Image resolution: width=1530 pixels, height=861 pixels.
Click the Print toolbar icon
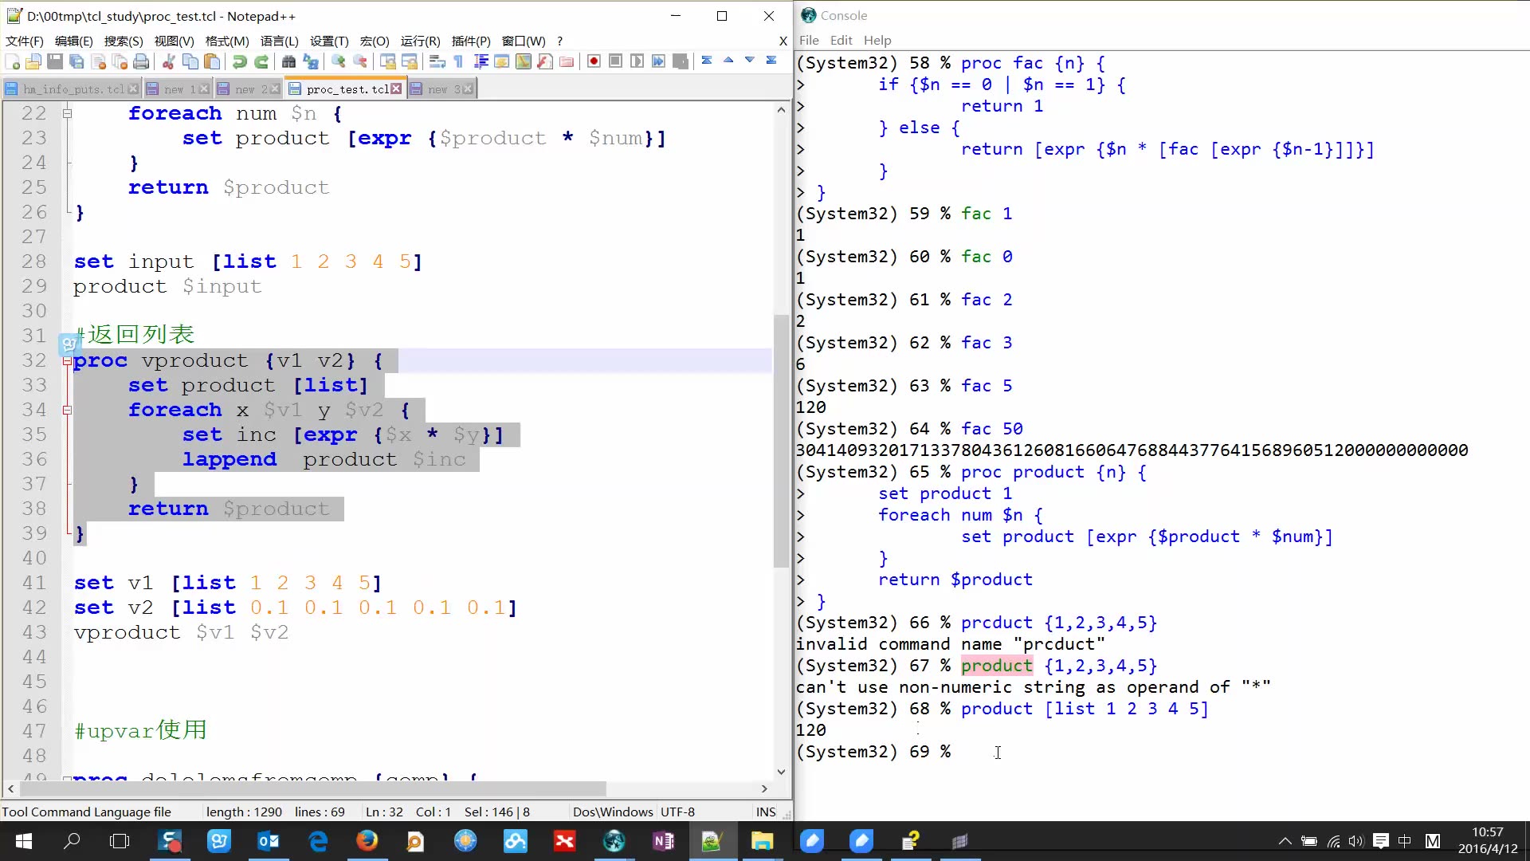[x=141, y=61]
